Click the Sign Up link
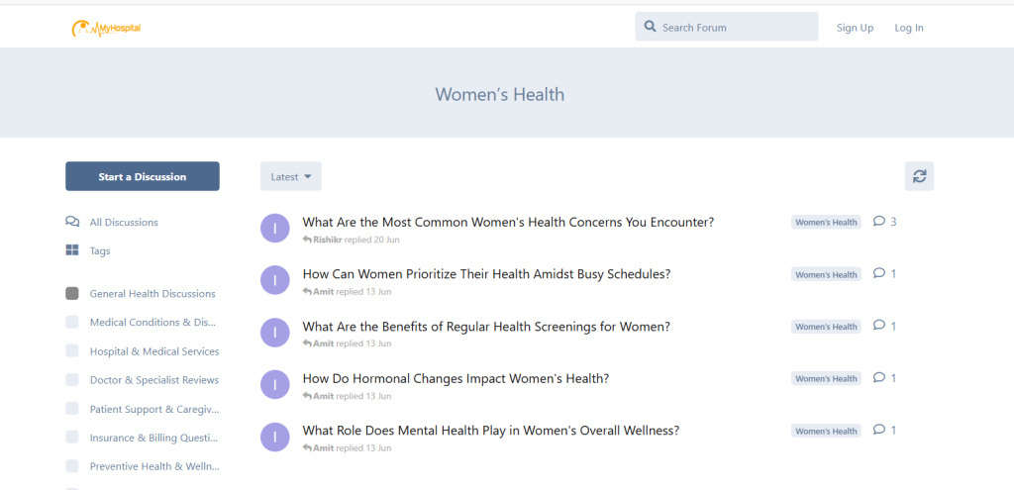This screenshot has width=1014, height=490. [855, 28]
